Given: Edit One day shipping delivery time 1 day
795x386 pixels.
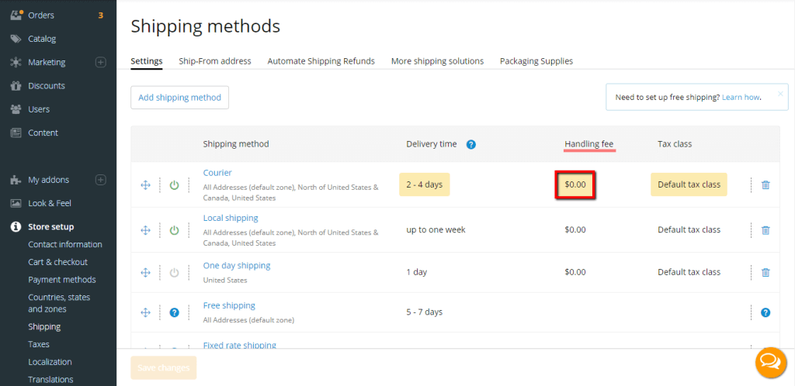Looking at the screenshot, I should [x=416, y=272].
